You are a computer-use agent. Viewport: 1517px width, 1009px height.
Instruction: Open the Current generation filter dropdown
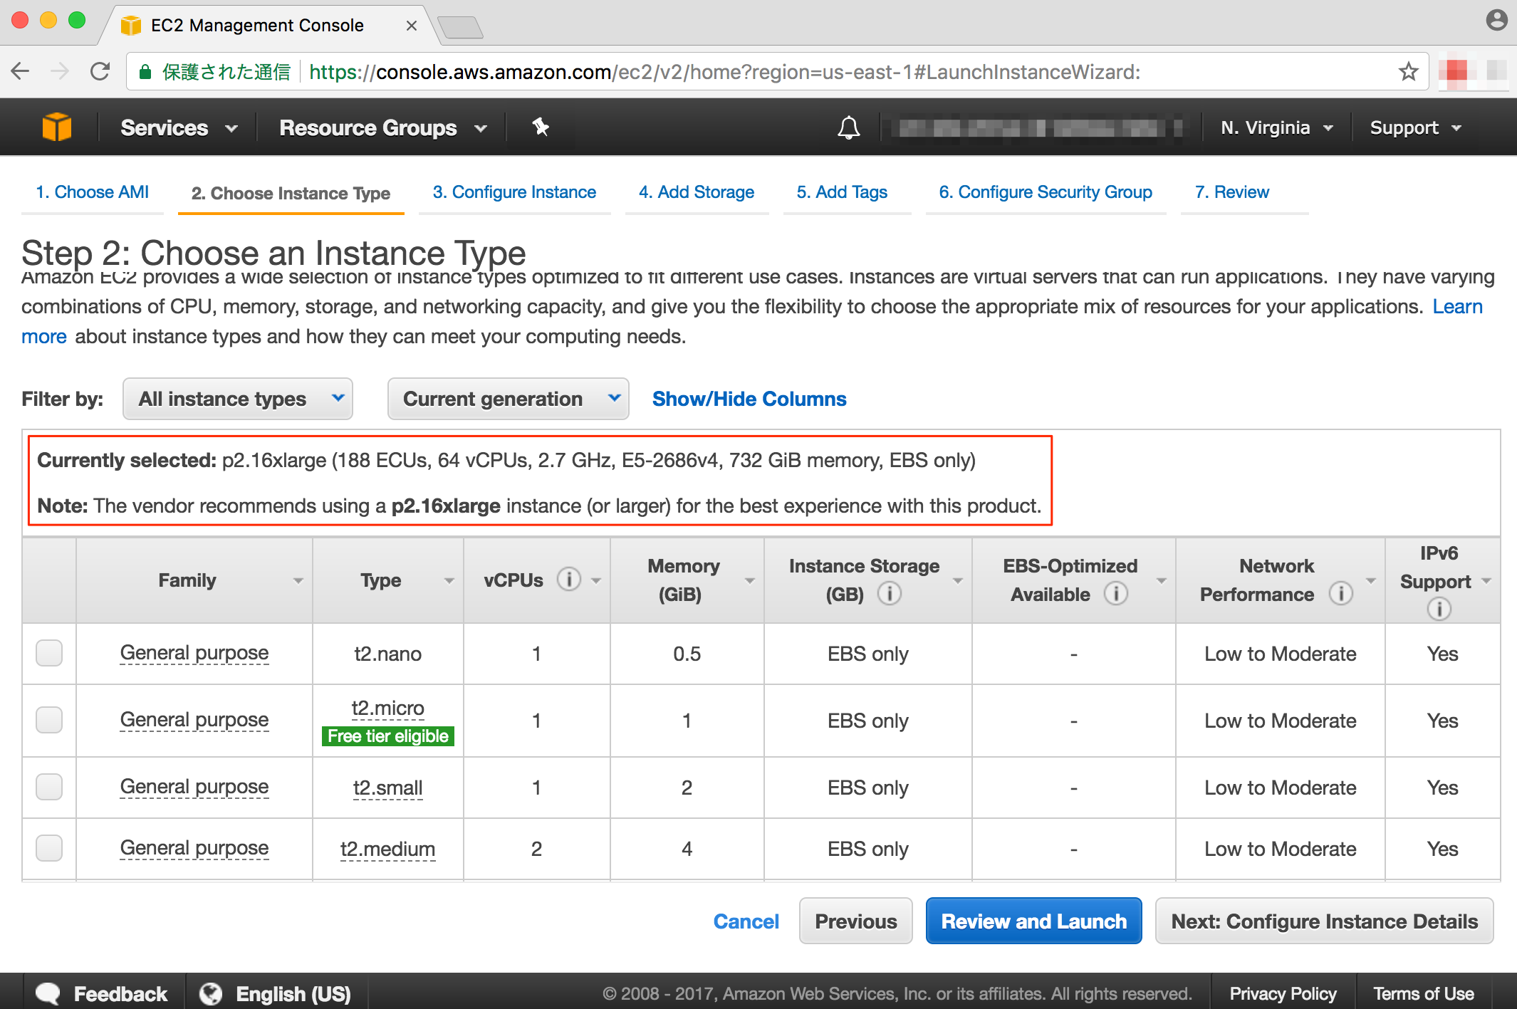pos(508,399)
